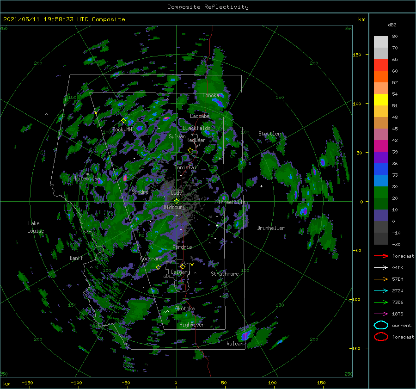Image resolution: width=416 pixels, height=389 pixels.
Task: Click the storm cell near Vulcan
Action: [x=245, y=336]
